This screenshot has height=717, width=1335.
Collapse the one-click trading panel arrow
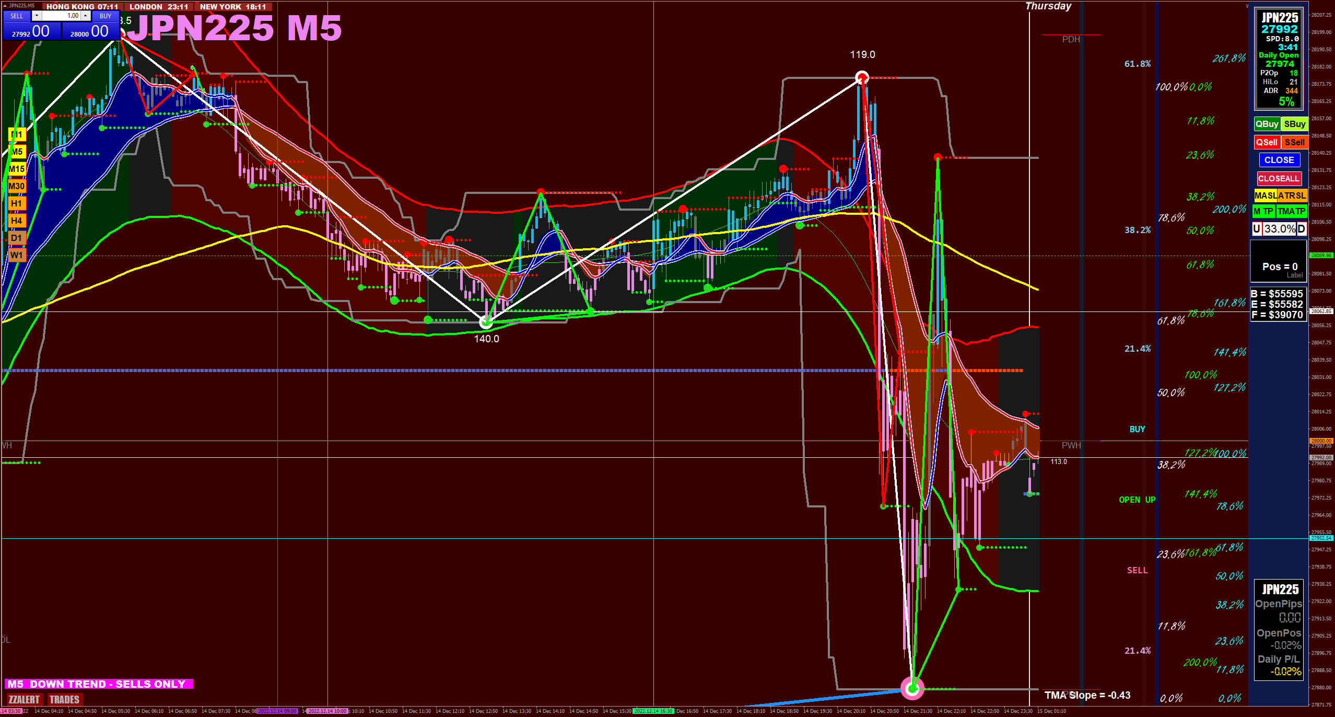5,5
